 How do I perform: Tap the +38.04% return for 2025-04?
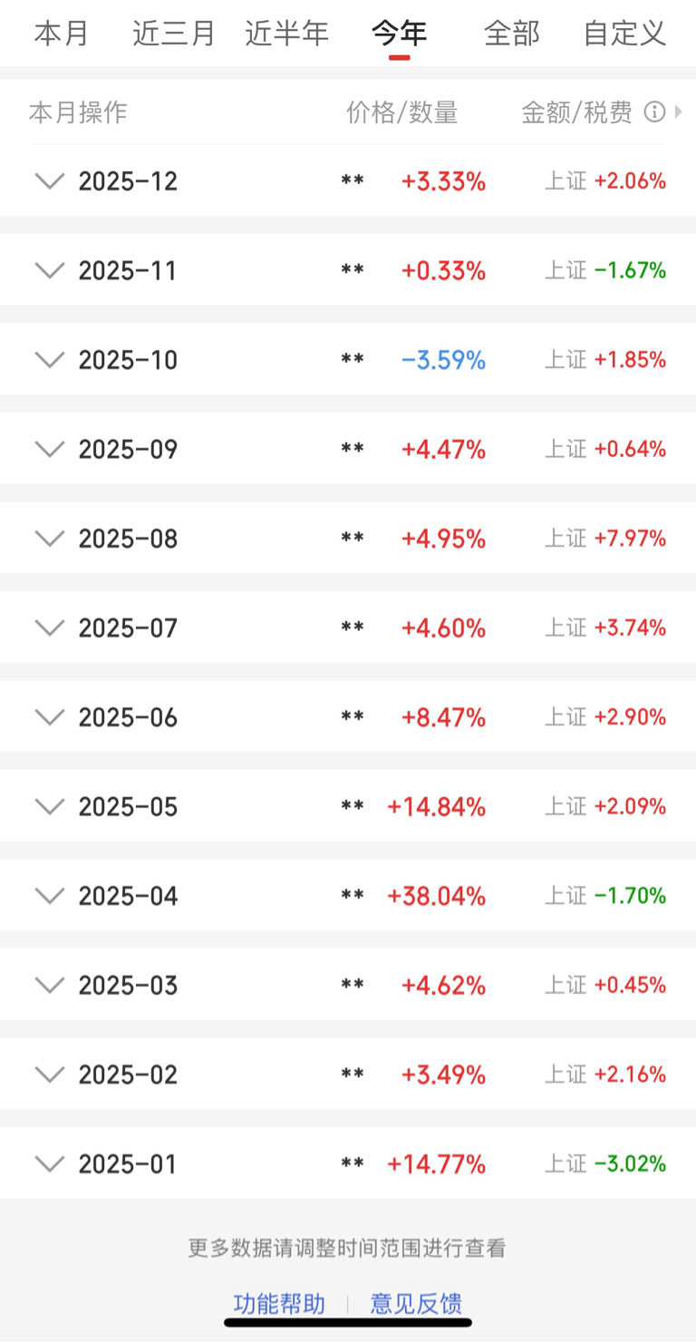437,896
